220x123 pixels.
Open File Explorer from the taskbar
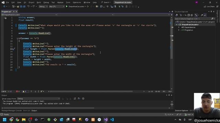tap(24, 120)
